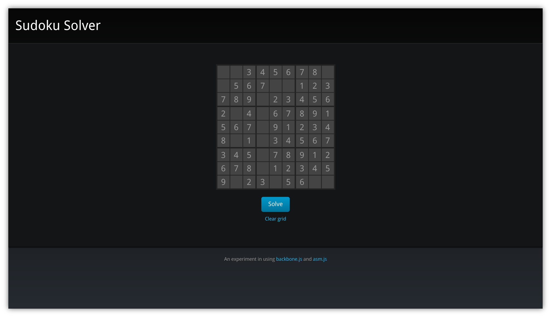Image resolution: width=551 pixels, height=317 pixels.
Task: Click the backbone.js link in footer
Action: [x=289, y=259]
